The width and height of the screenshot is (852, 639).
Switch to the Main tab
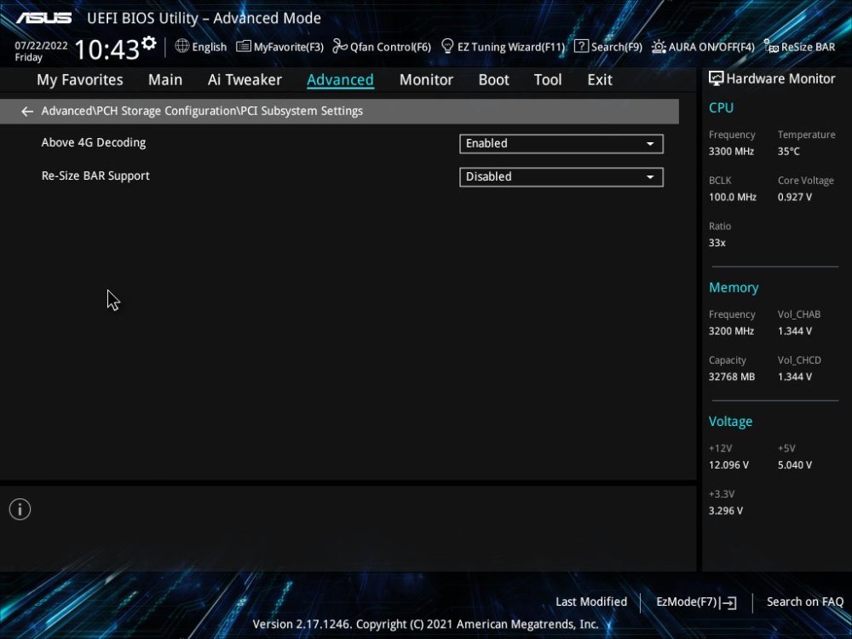coord(165,80)
